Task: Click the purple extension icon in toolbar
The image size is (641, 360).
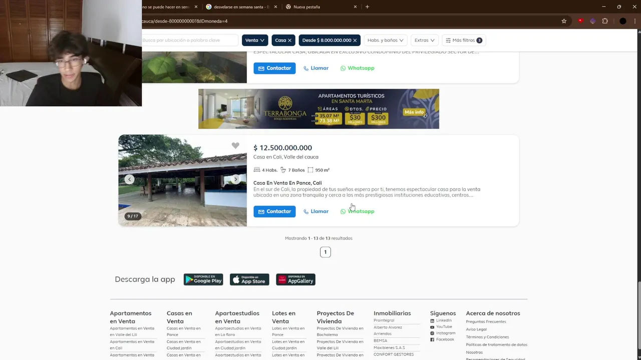Action: pyautogui.click(x=592, y=21)
